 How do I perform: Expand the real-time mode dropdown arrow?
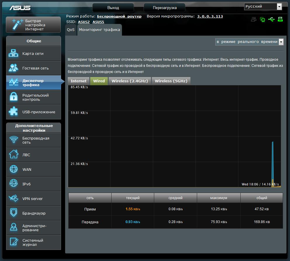pyautogui.click(x=281, y=42)
